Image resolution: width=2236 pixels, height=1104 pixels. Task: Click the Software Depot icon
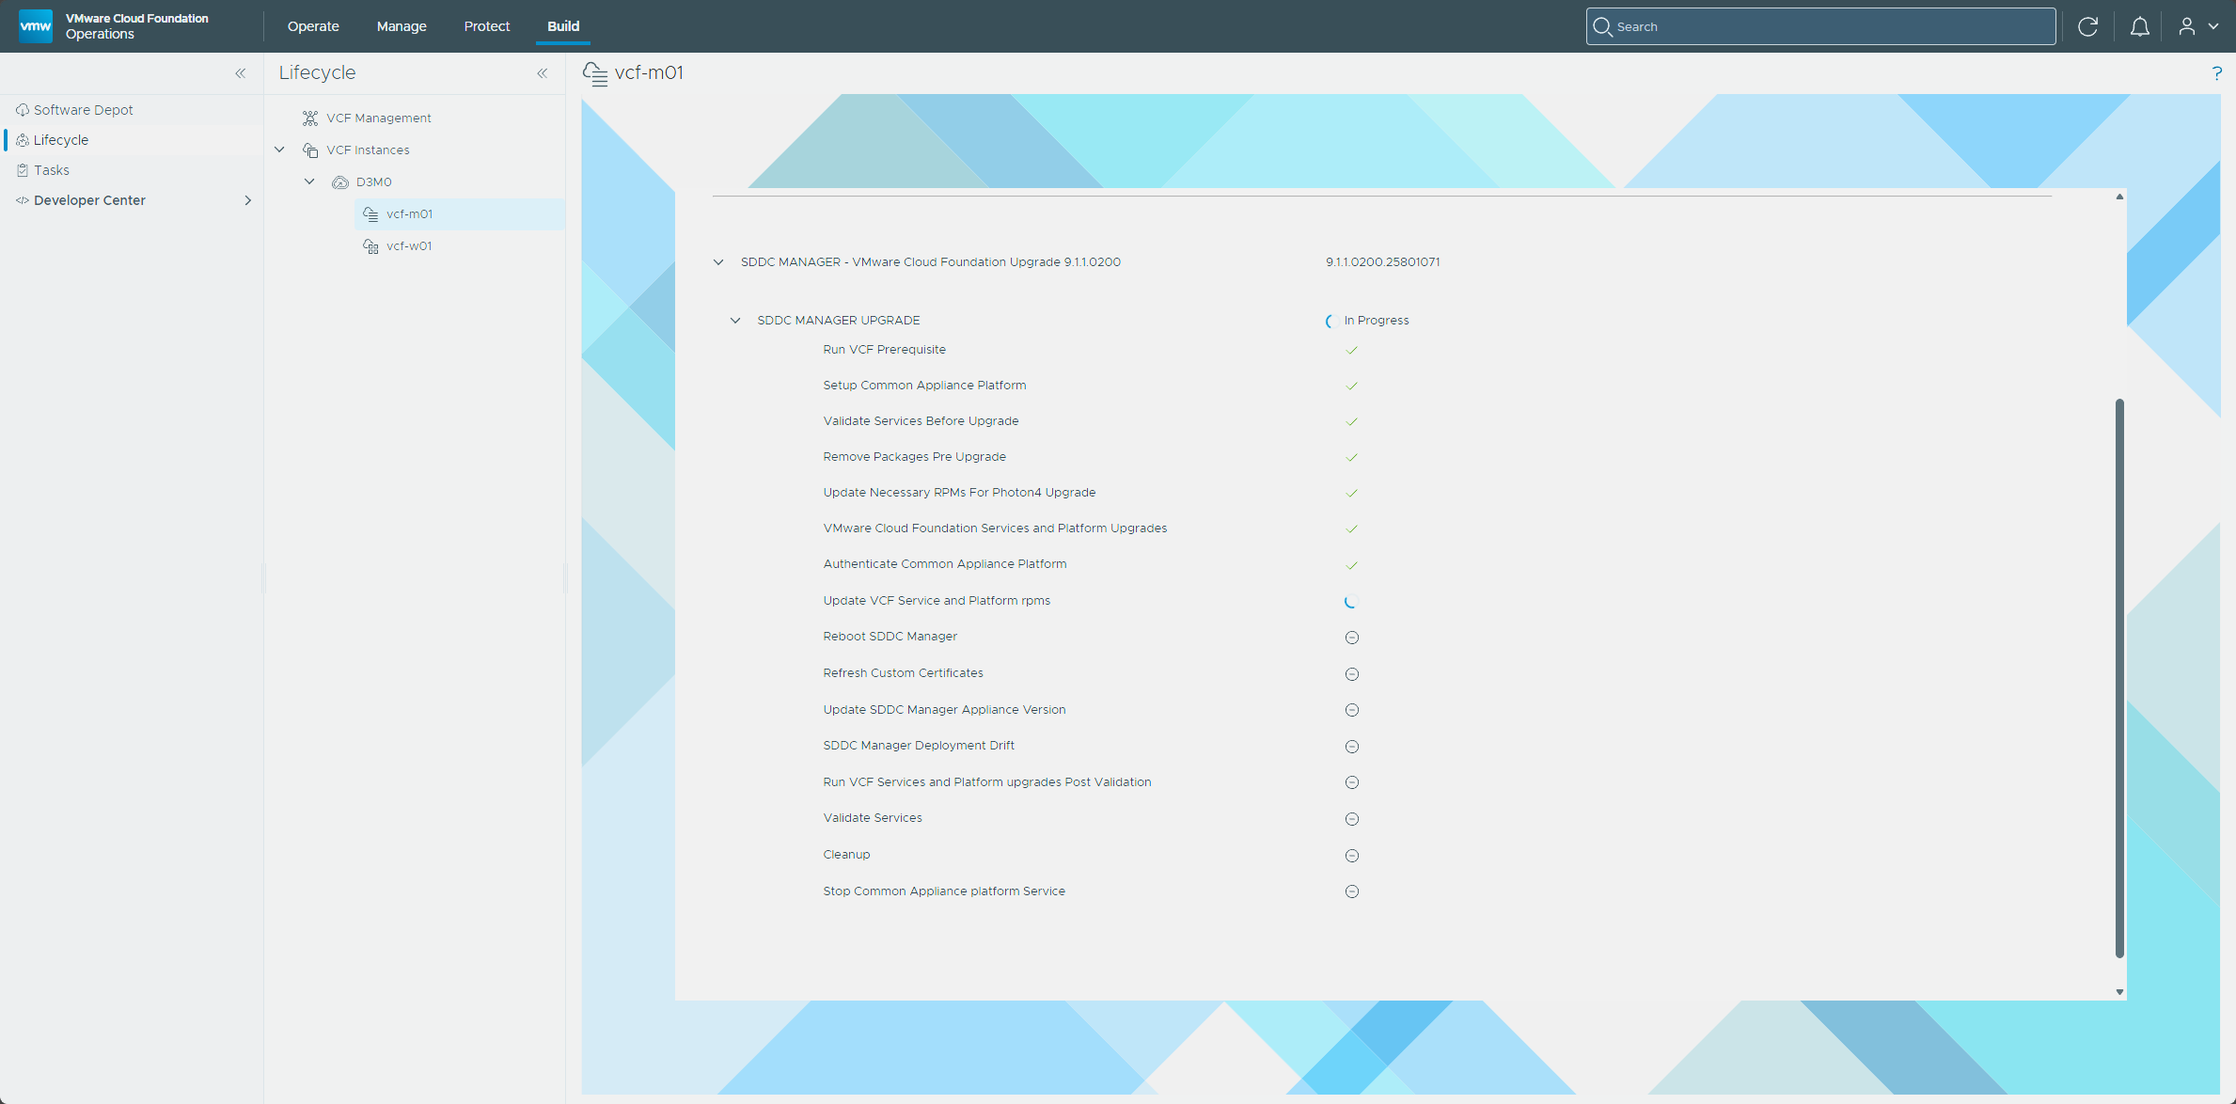23,110
